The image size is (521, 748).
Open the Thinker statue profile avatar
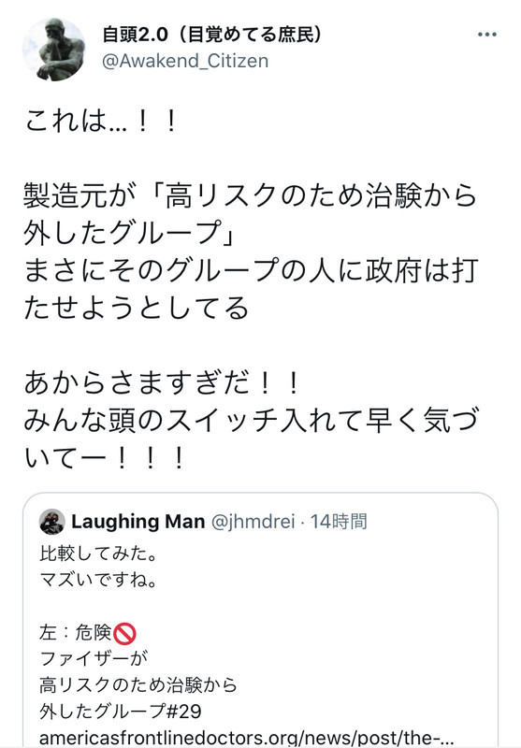[54, 50]
